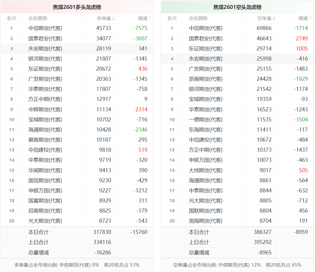Click green change value -1829

pos(301,79)
